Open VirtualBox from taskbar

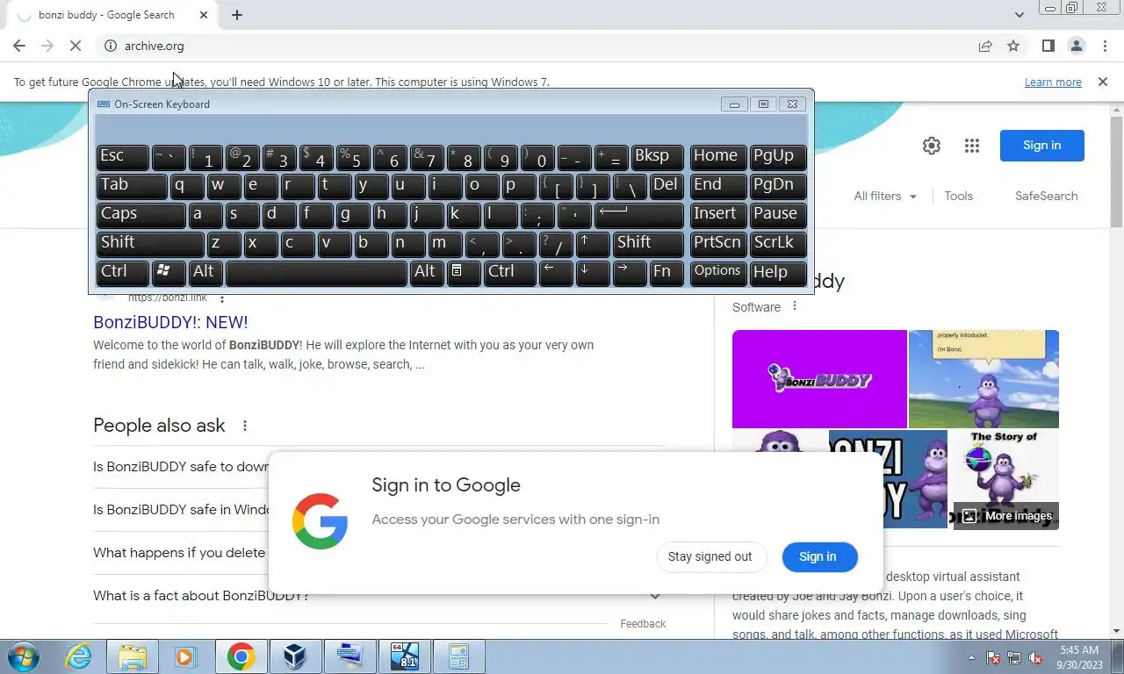click(x=295, y=656)
